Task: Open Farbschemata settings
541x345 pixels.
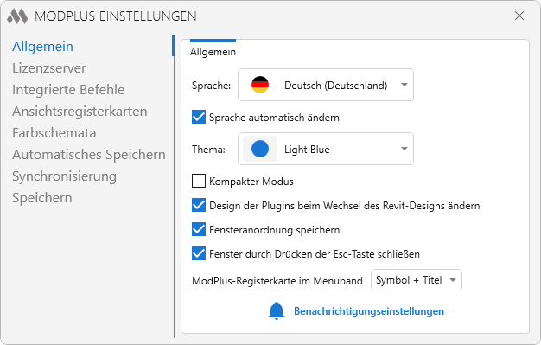Action: [54, 133]
